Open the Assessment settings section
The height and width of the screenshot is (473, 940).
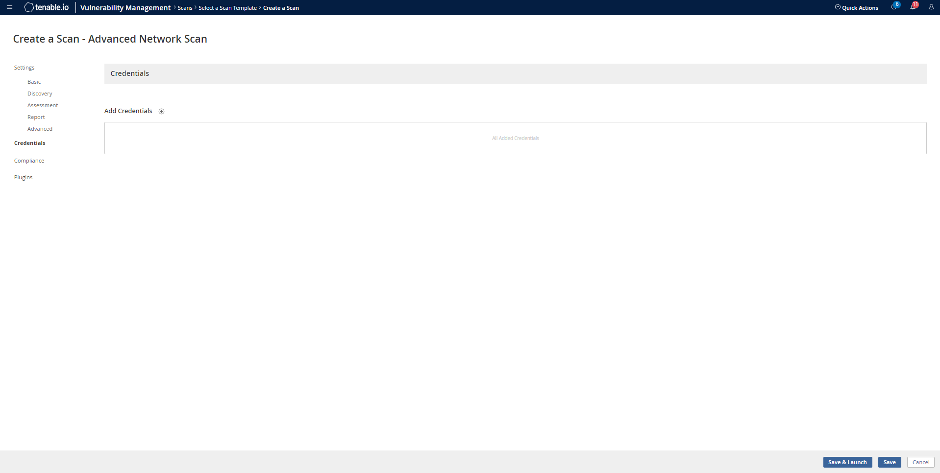[43, 105]
